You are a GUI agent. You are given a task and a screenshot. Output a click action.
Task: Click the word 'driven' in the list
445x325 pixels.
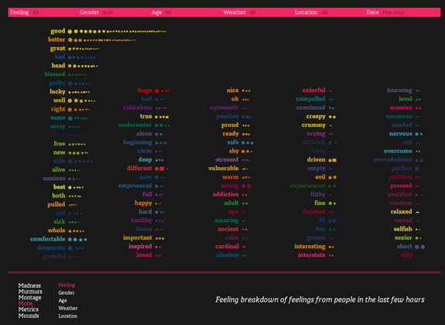coord(317,159)
